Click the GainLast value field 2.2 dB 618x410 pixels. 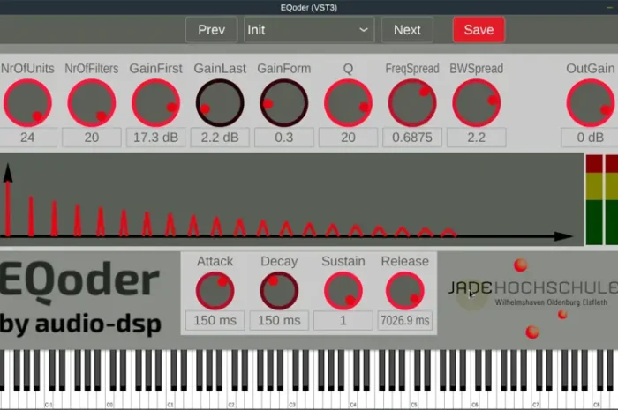[220, 138]
